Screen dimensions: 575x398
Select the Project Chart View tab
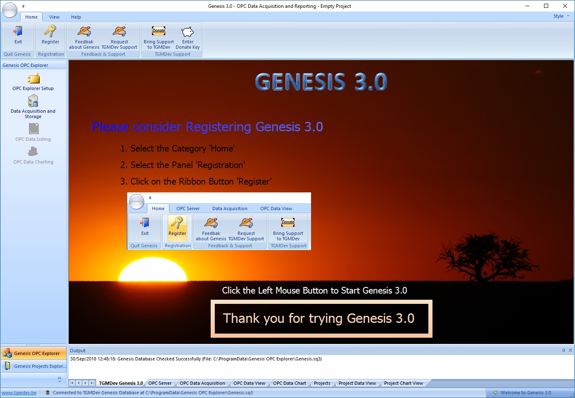click(404, 383)
